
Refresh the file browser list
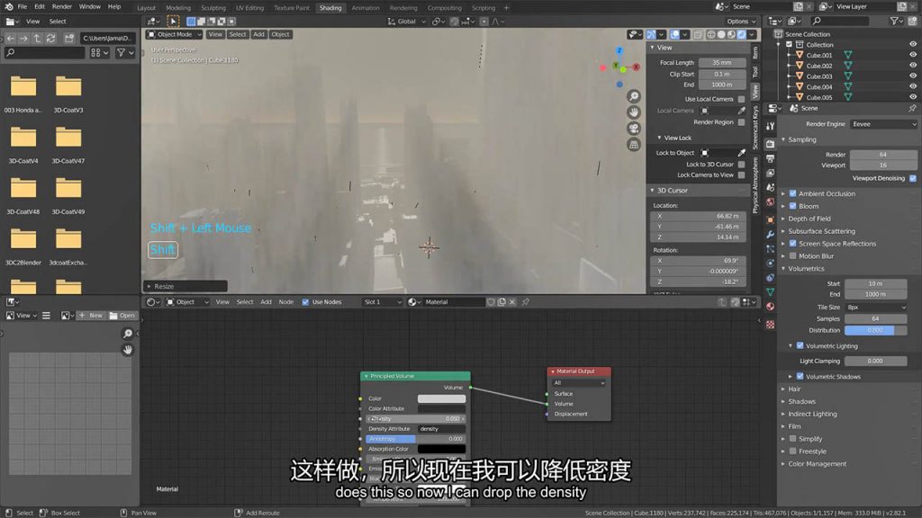coord(50,38)
